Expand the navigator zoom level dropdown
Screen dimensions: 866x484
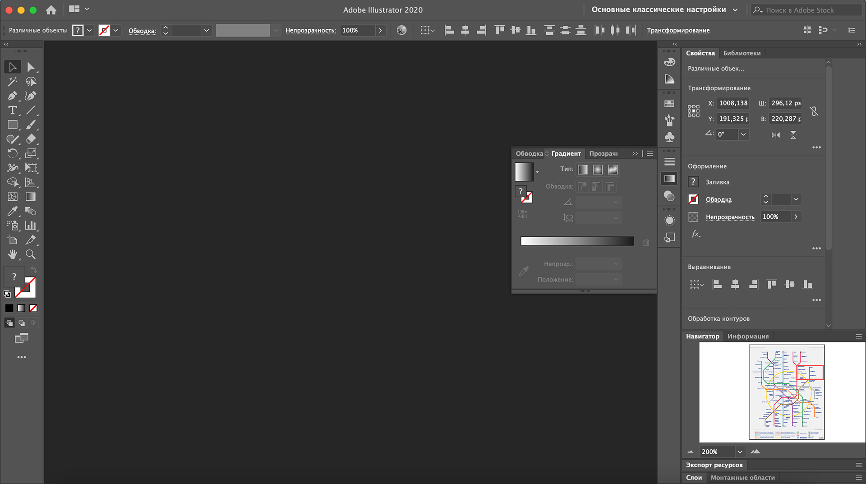point(740,452)
